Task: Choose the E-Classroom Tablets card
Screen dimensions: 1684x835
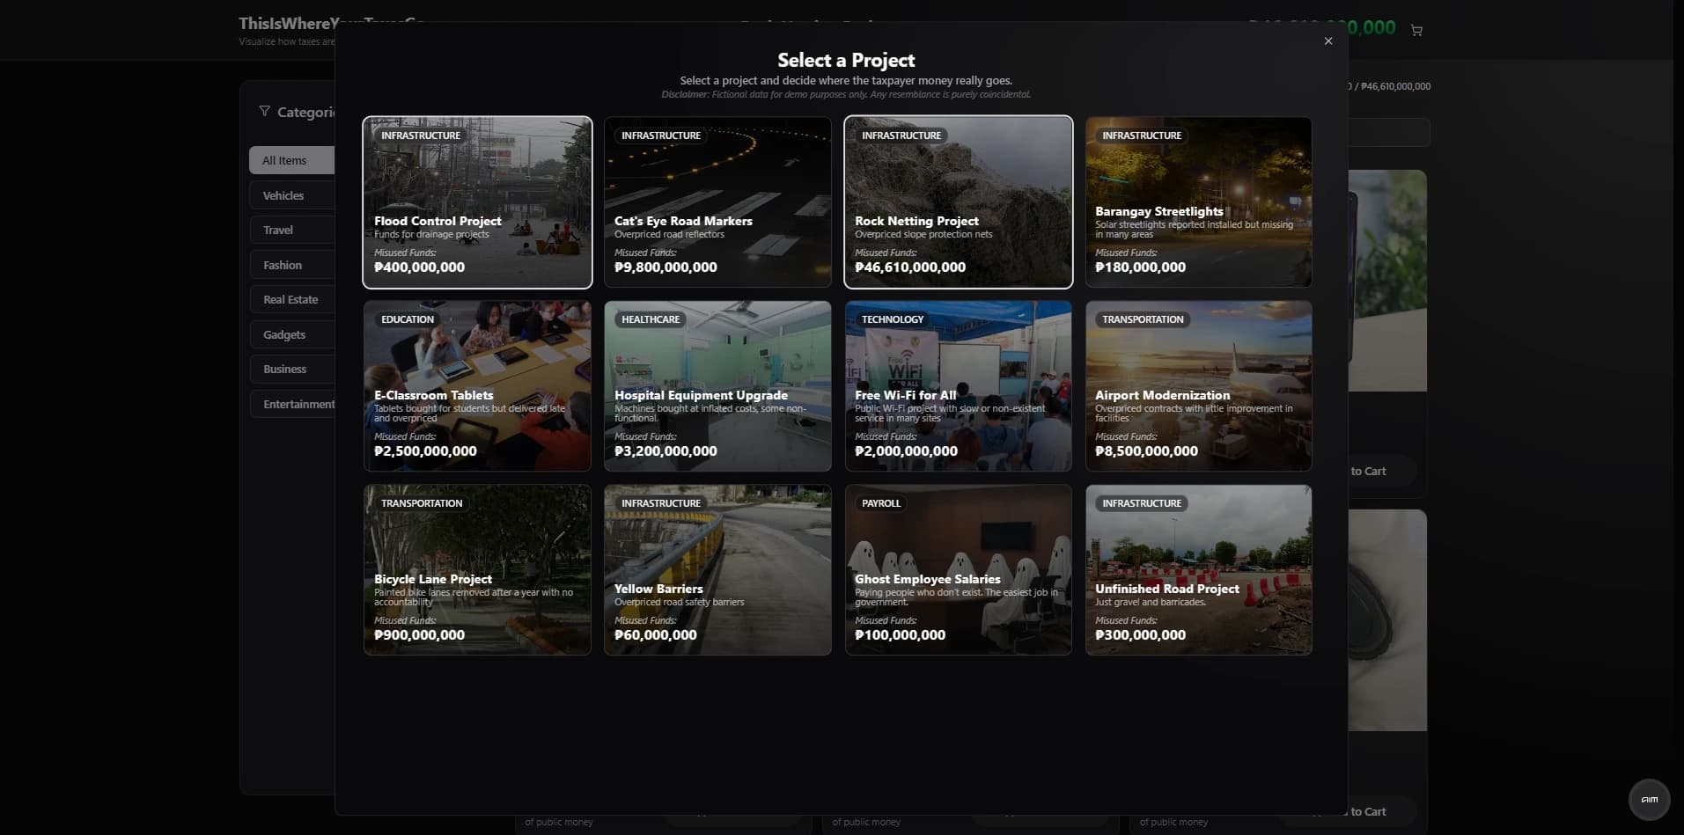Action: [477, 386]
